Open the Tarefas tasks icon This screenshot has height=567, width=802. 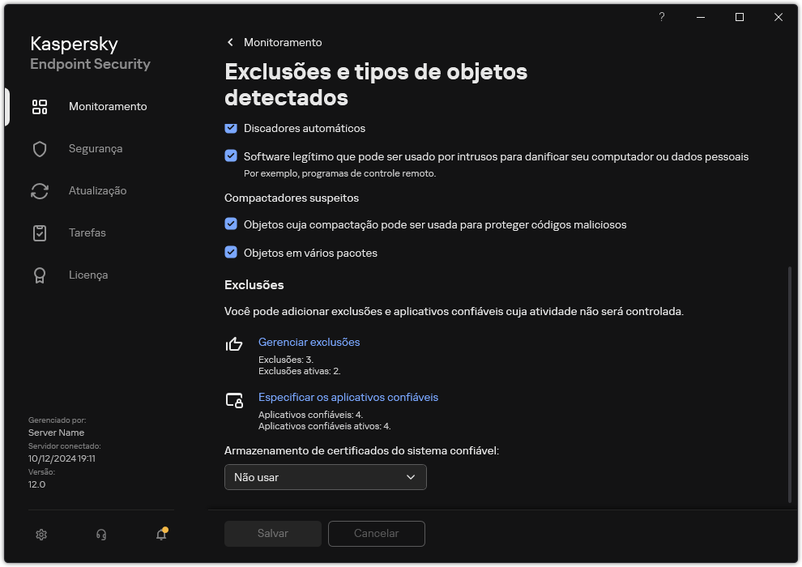tap(39, 232)
